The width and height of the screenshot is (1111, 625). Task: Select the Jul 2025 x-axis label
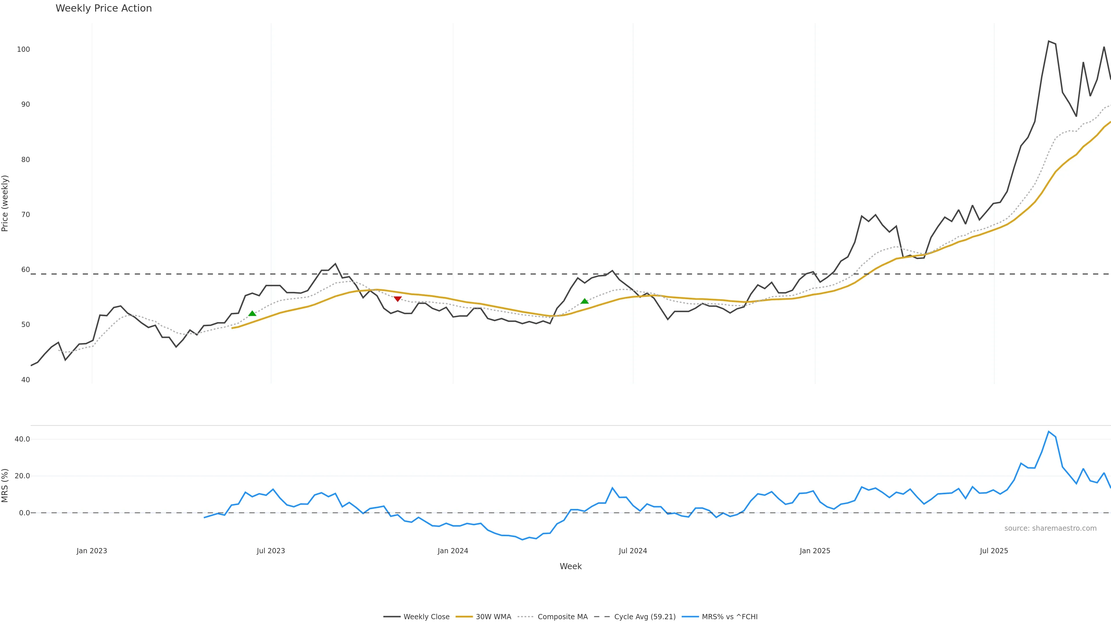994,551
